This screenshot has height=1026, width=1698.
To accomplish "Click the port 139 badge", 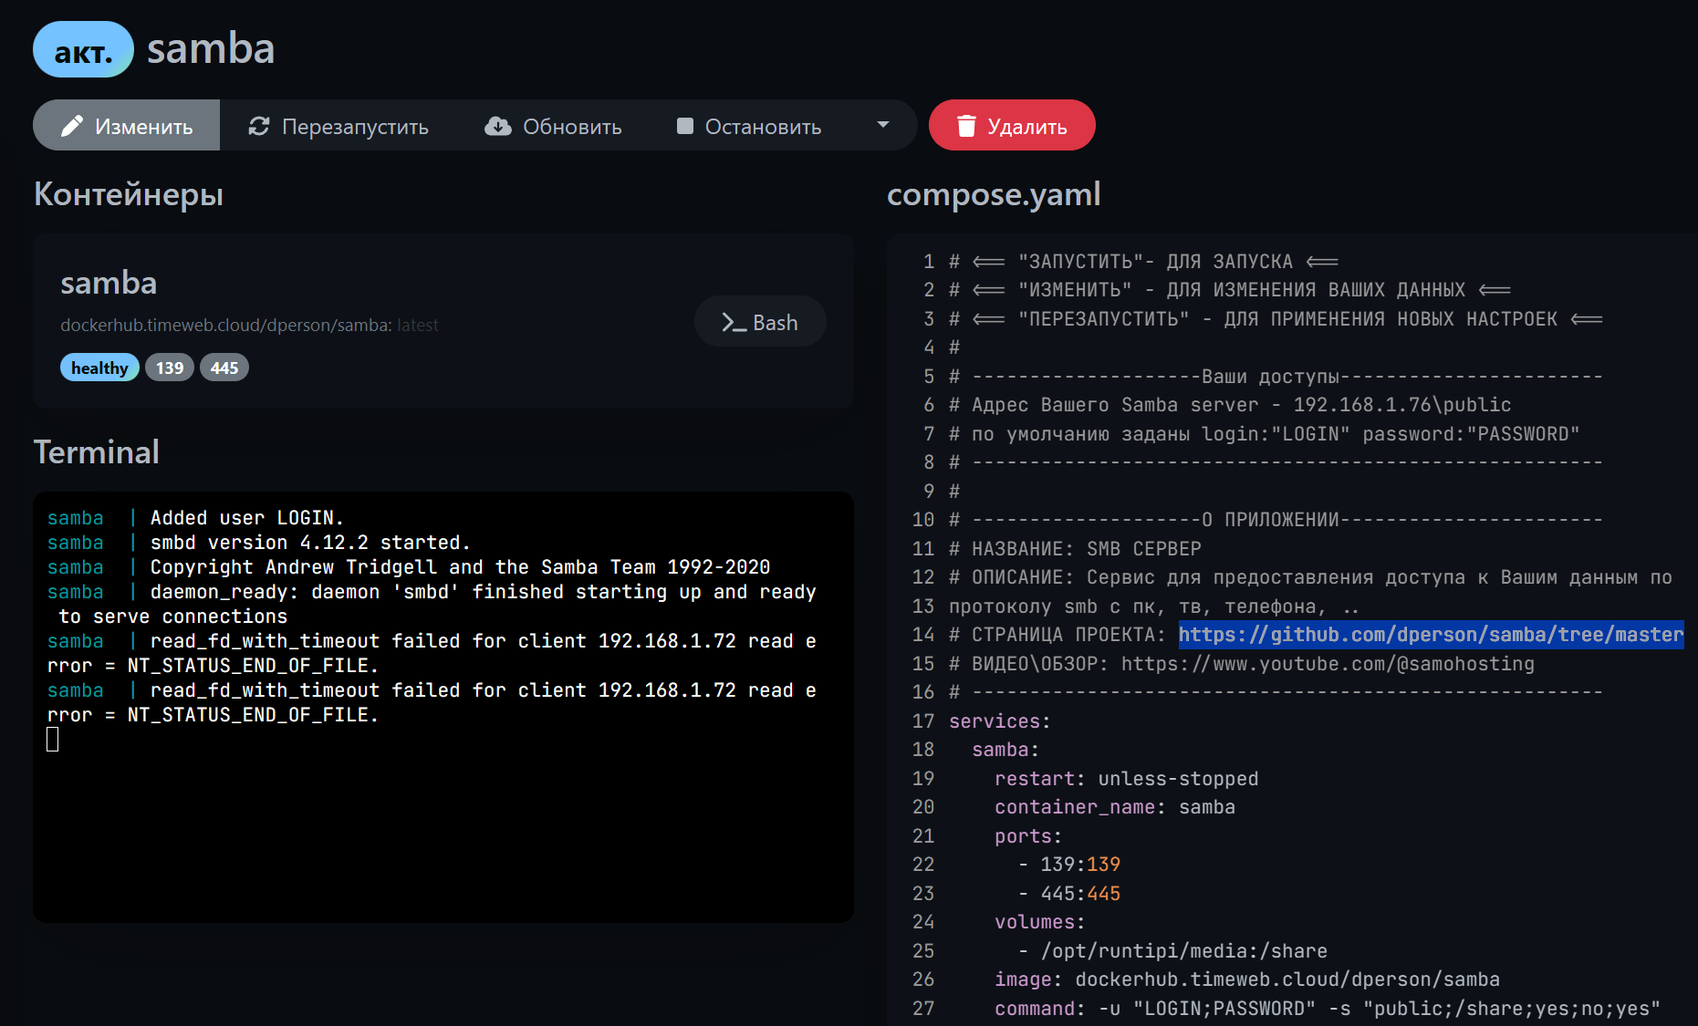I will coord(170,368).
